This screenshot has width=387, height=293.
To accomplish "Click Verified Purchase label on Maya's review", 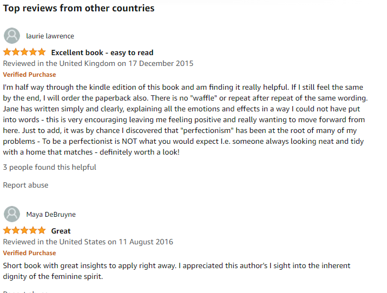I will click(x=29, y=253).
